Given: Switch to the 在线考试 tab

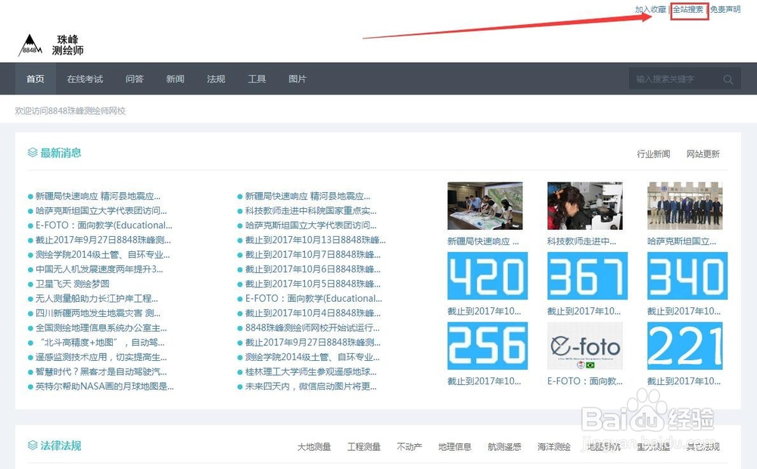Looking at the screenshot, I should 84,79.
